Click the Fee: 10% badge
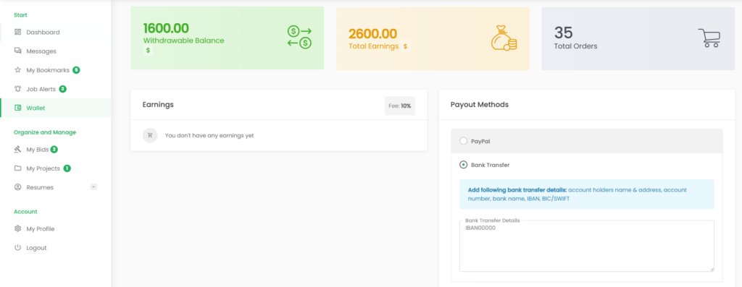742x287 pixels. pyautogui.click(x=400, y=106)
